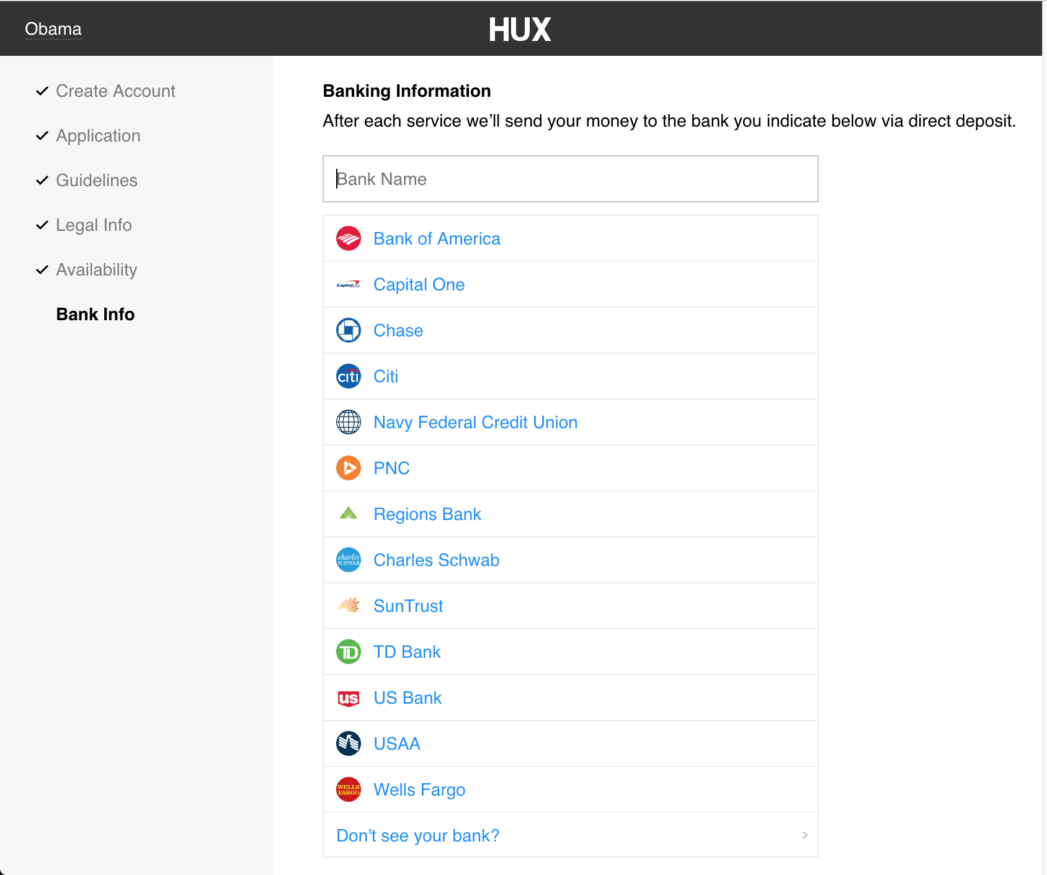Pick Chase from the bank list
The image size is (1047, 875).
[x=398, y=331]
